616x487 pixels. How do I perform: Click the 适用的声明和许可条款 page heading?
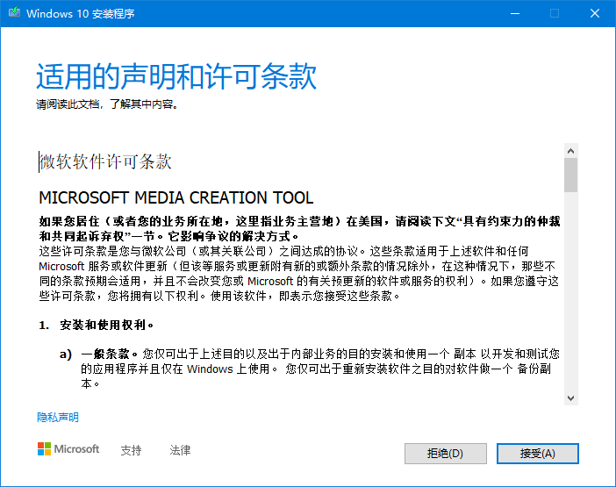pos(176,77)
